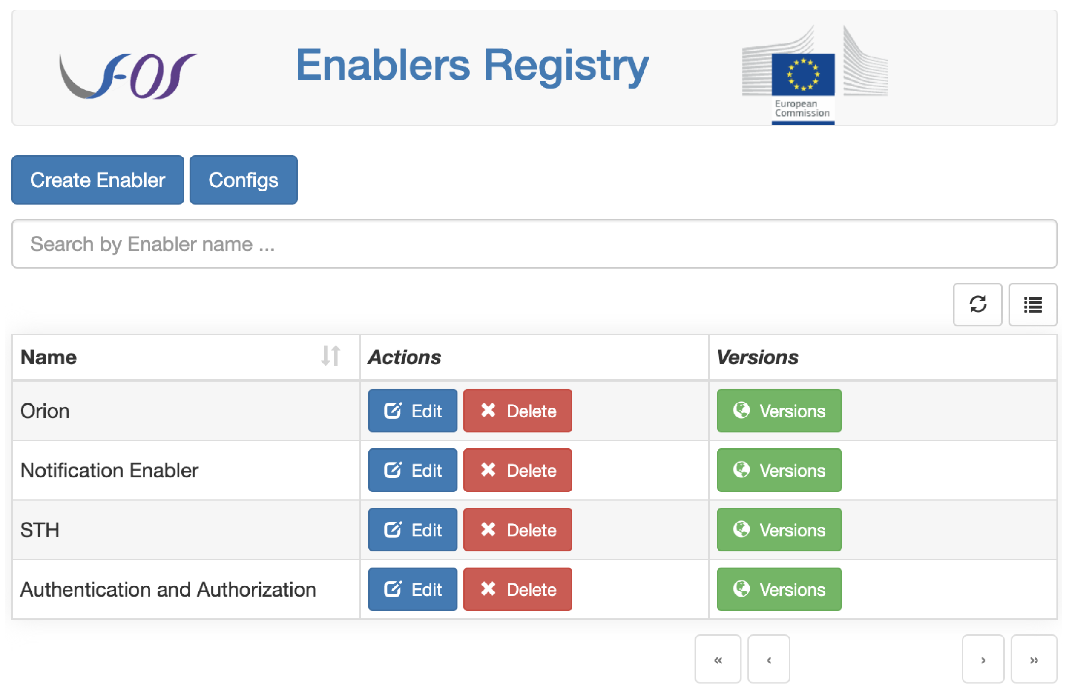Viewport: 1069px width, 697px height.
Task: Show versions of Orion
Action: tap(779, 411)
